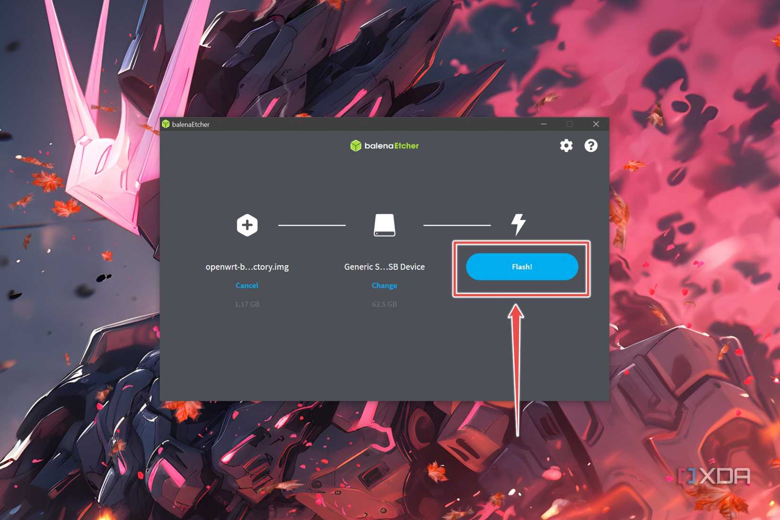Cancel the selected openwrt image
780x520 pixels.
click(x=247, y=286)
